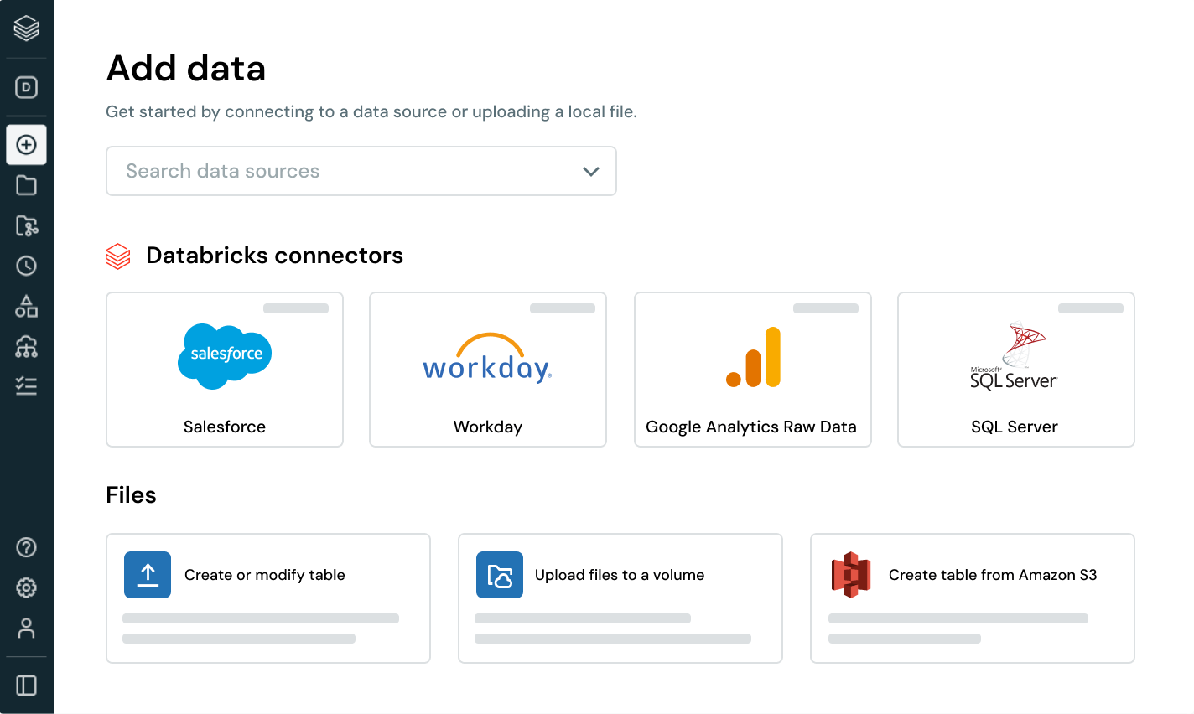Select the Salesforce connector card
1194x714 pixels.
[x=225, y=370]
